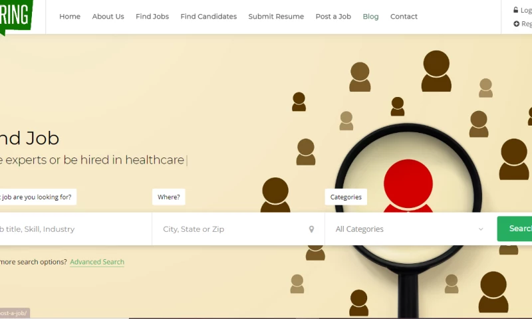Click the 'Where?' label
Image resolution: width=532 pixels, height=319 pixels.
[169, 197]
